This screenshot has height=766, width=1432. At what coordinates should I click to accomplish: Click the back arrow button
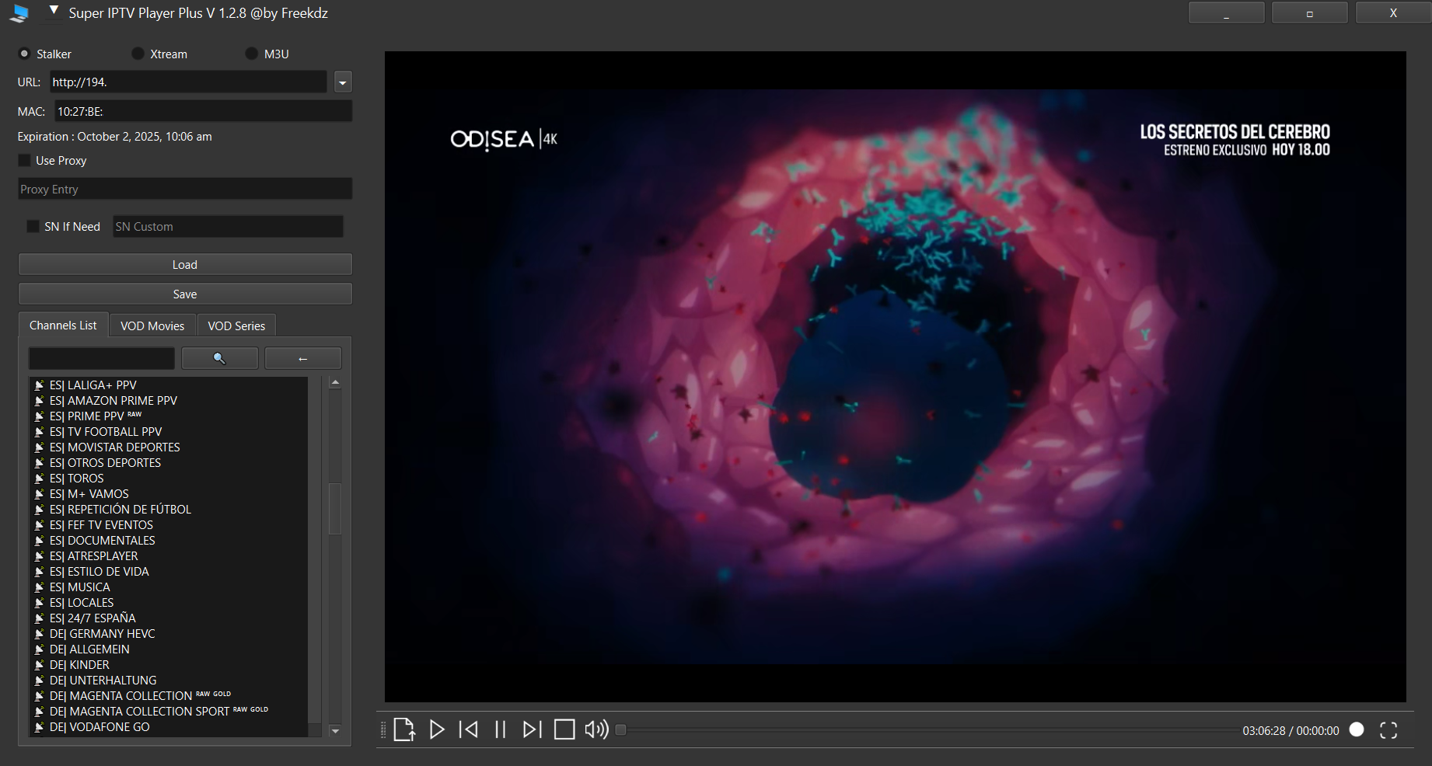303,358
